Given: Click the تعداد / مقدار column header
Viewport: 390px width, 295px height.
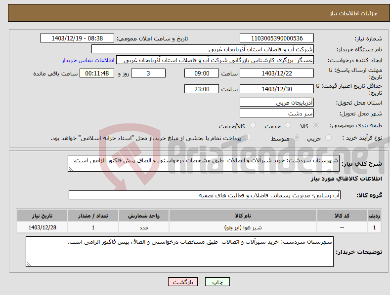Looking at the screenshot, I should pos(93,216).
